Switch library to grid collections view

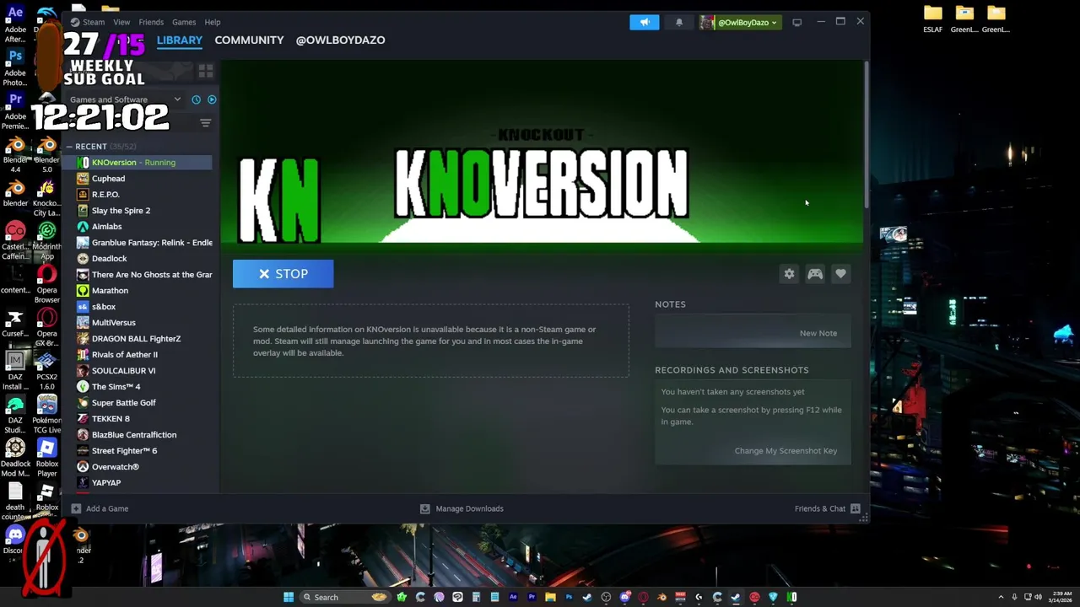point(206,72)
